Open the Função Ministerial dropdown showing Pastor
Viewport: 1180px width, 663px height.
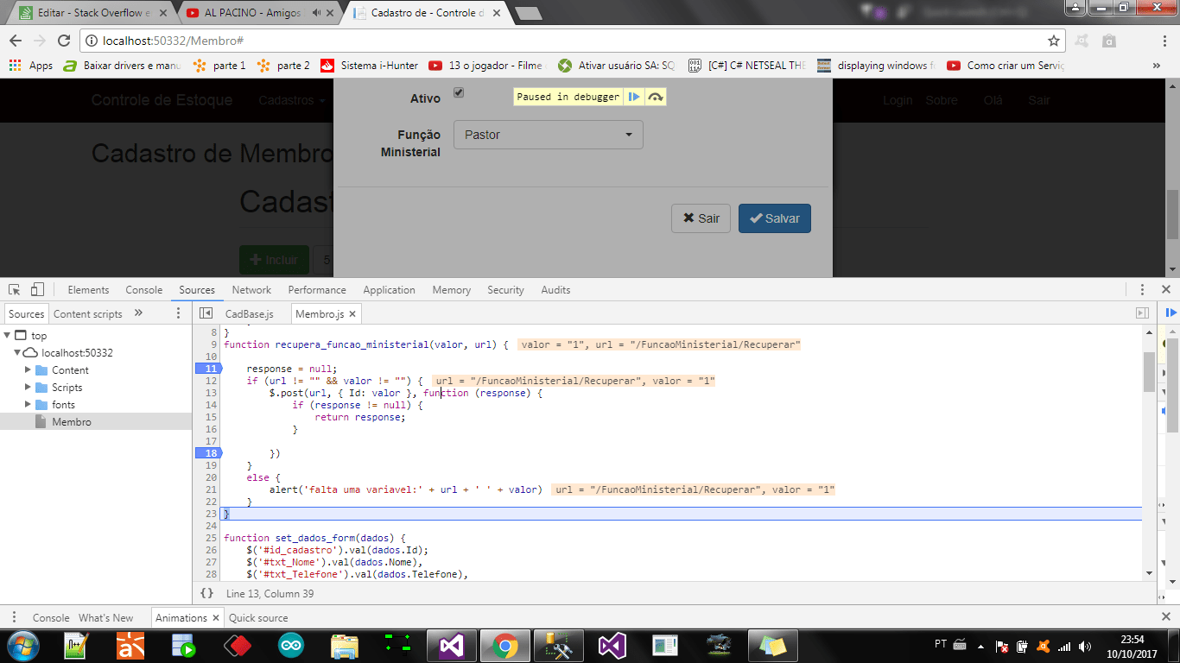coord(549,135)
